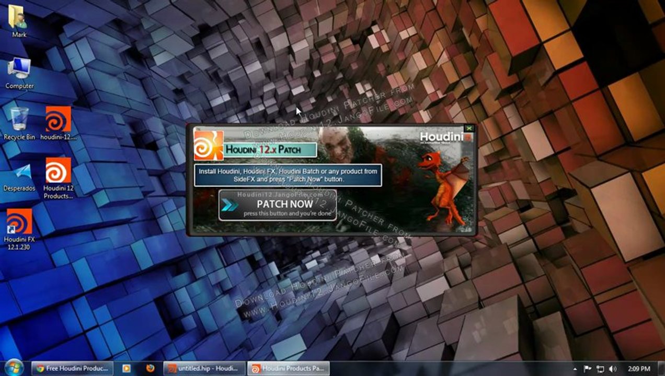
Task: Open Media Player from the taskbar
Action: coord(126,368)
